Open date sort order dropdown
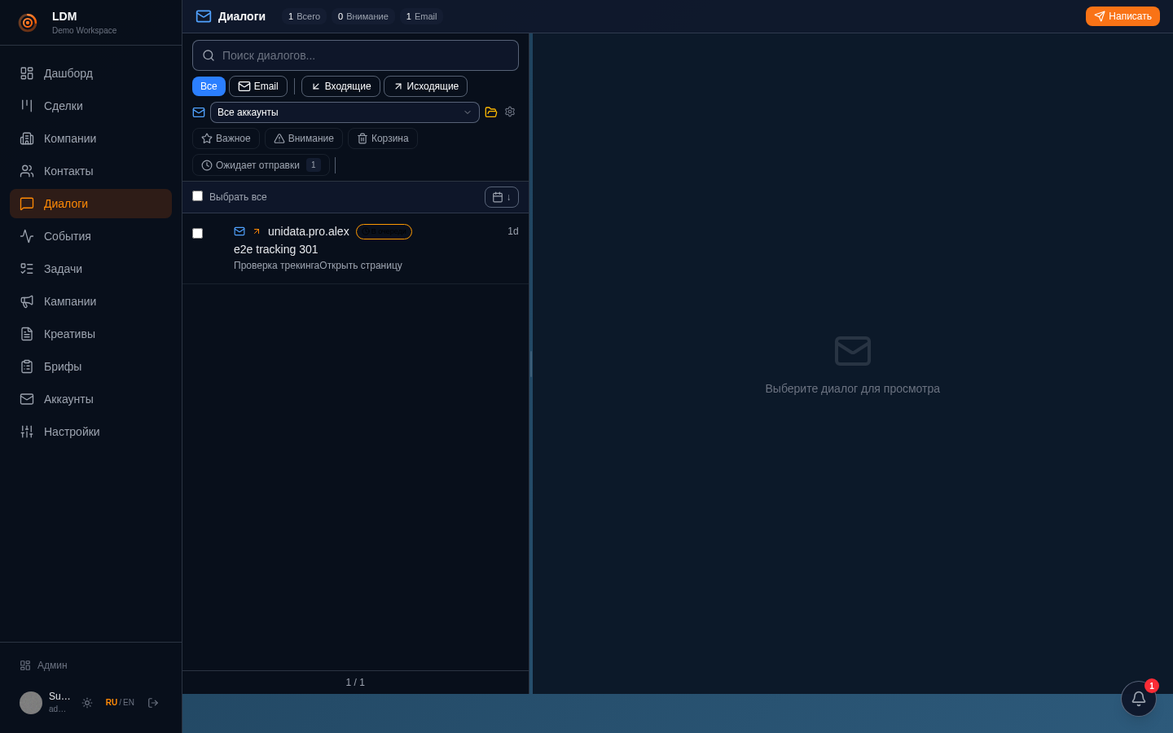Image resolution: width=1173 pixels, height=733 pixels. [x=502, y=197]
